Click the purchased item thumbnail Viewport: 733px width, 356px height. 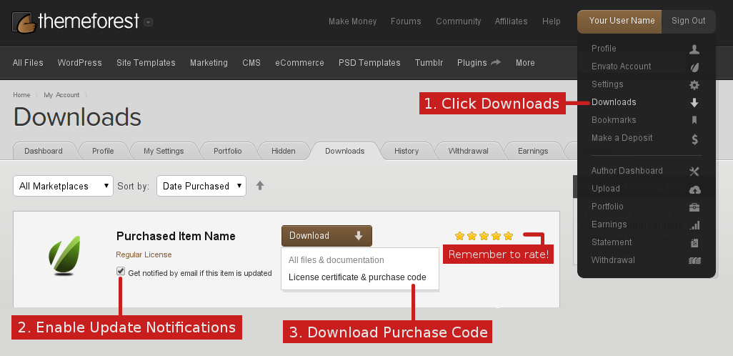[64, 256]
